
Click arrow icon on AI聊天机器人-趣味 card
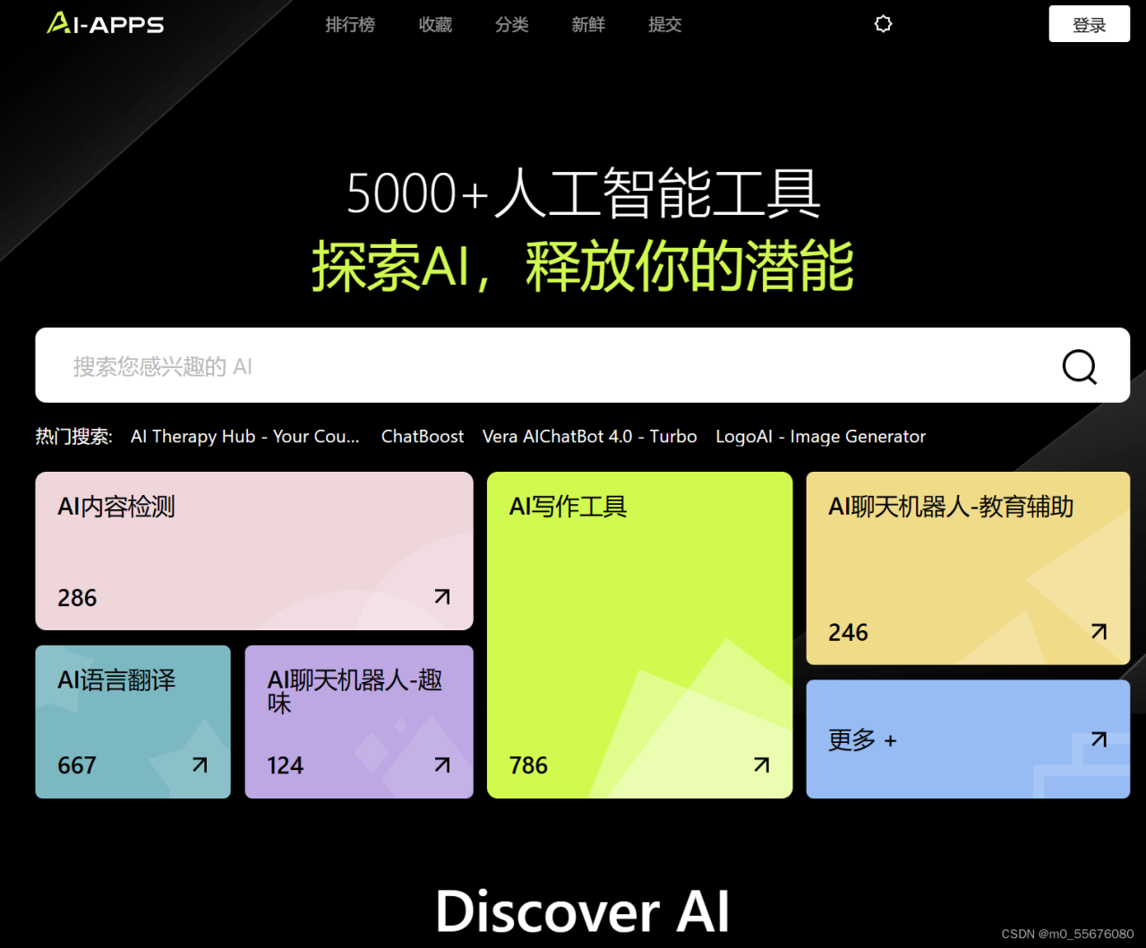coord(442,764)
